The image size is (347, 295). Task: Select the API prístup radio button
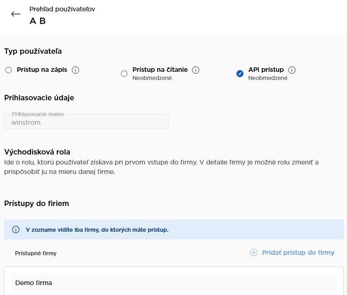(240, 74)
